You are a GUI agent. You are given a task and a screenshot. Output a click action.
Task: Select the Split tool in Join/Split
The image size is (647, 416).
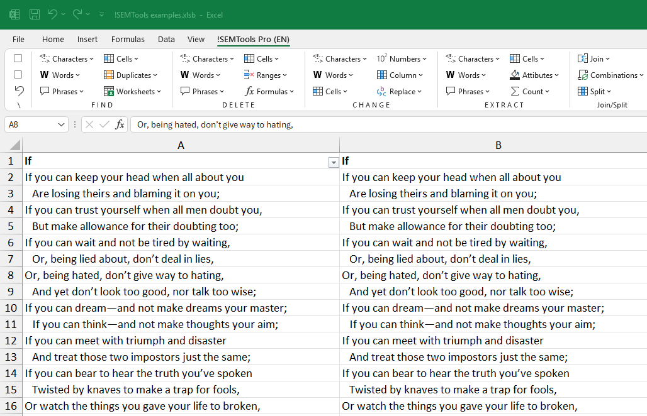[595, 91]
